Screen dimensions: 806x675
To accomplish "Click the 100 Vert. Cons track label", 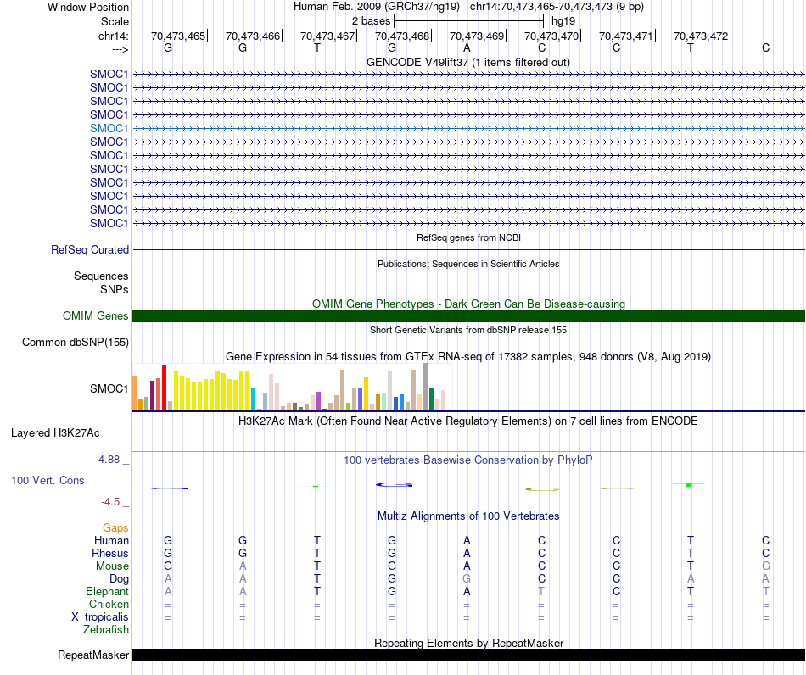I will click(48, 481).
